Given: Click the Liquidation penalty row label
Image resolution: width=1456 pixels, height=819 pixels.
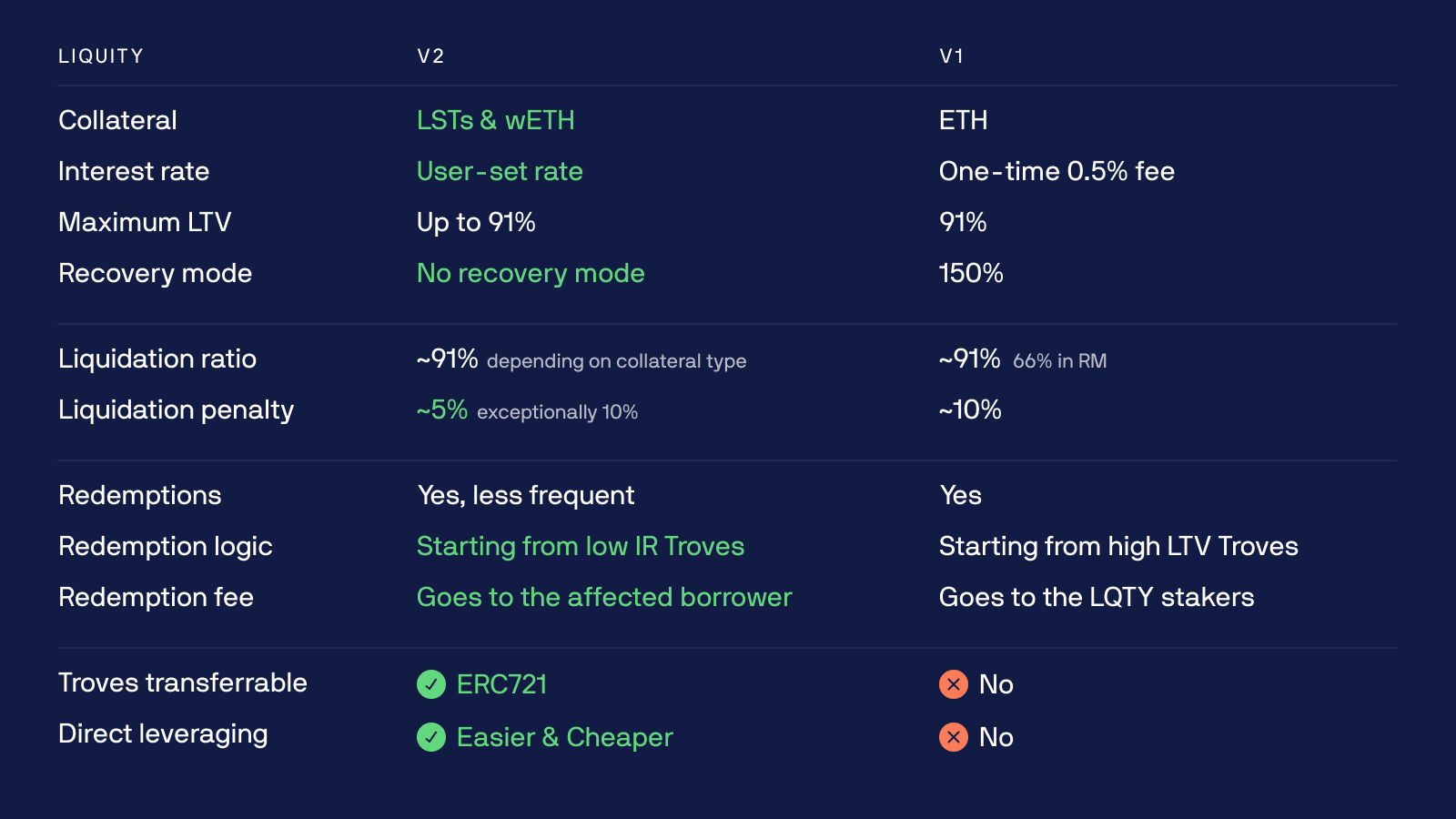Looking at the screenshot, I should click(x=176, y=409).
